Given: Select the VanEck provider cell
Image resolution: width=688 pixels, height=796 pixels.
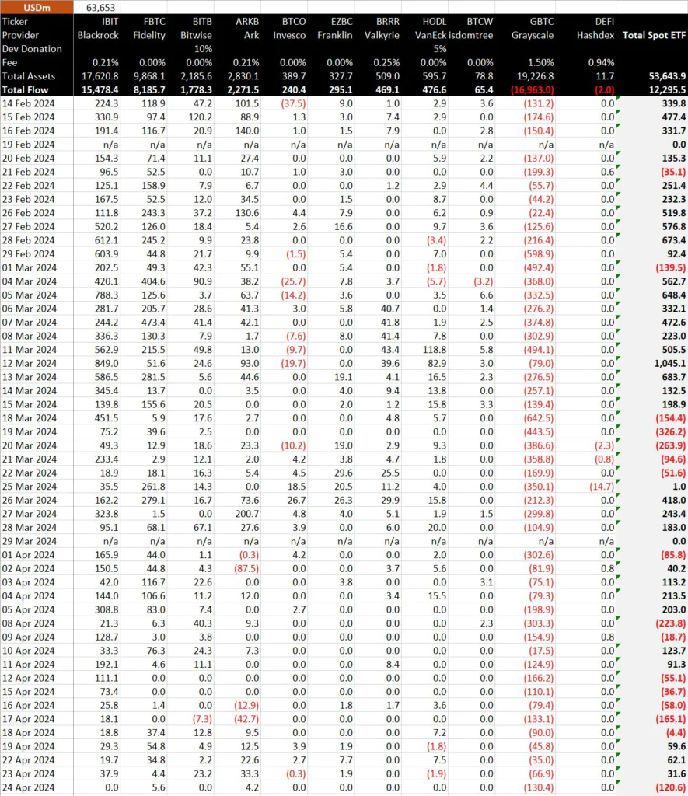Looking at the screenshot, I should pyautogui.click(x=431, y=35).
